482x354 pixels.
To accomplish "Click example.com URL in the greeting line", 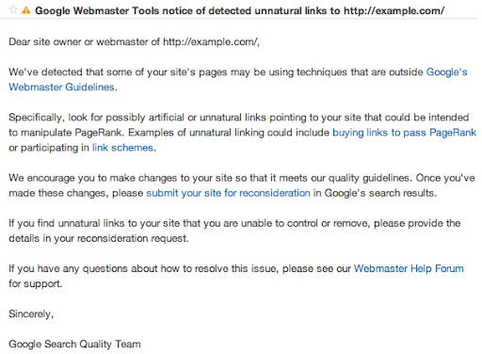I will [210, 41].
